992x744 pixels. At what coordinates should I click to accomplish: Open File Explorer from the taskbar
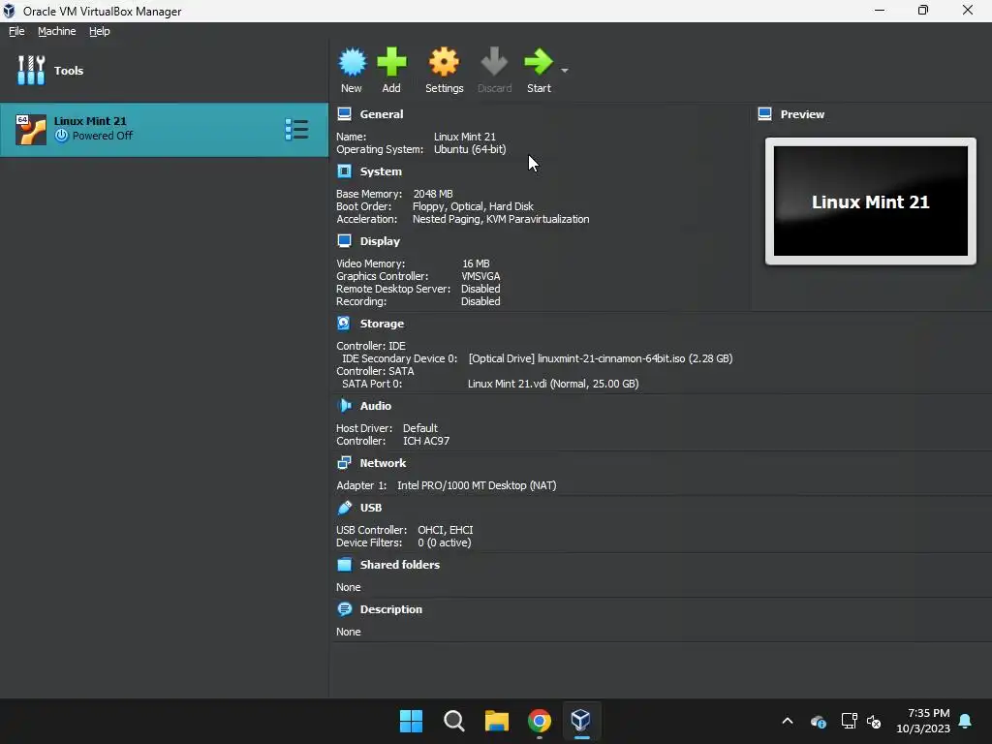coord(497,721)
